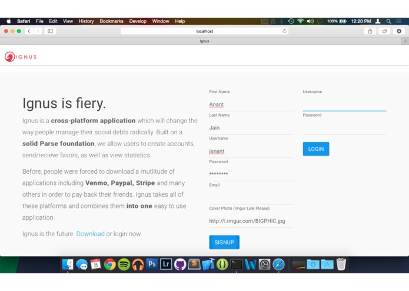Viewport: 409px width, 291px height.
Task: Toggle the Safari sidebar button
Action: click(51, 31)
